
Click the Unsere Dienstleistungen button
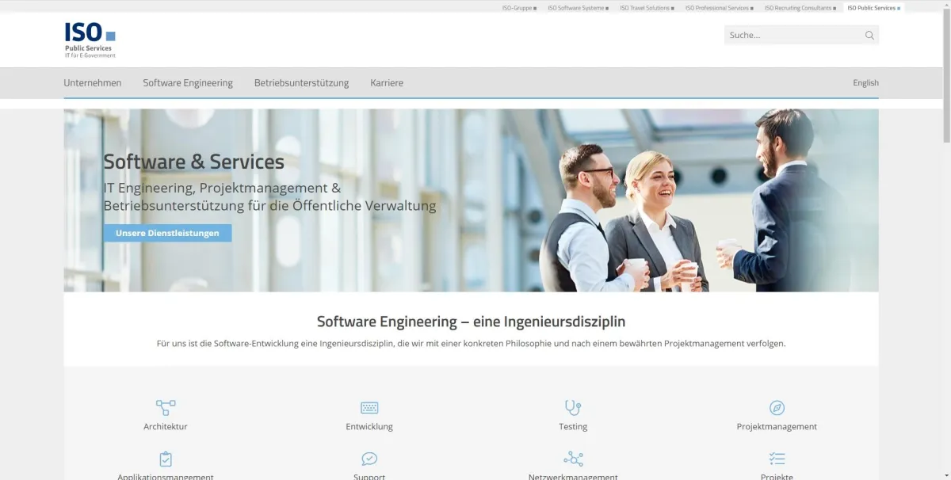click(167, 233)
